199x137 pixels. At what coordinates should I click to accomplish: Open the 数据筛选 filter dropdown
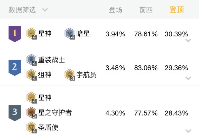[28, 10]
